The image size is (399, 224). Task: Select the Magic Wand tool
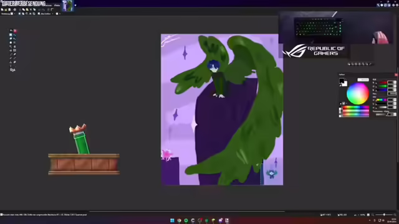pyautogui.click(x=11, y=47)
